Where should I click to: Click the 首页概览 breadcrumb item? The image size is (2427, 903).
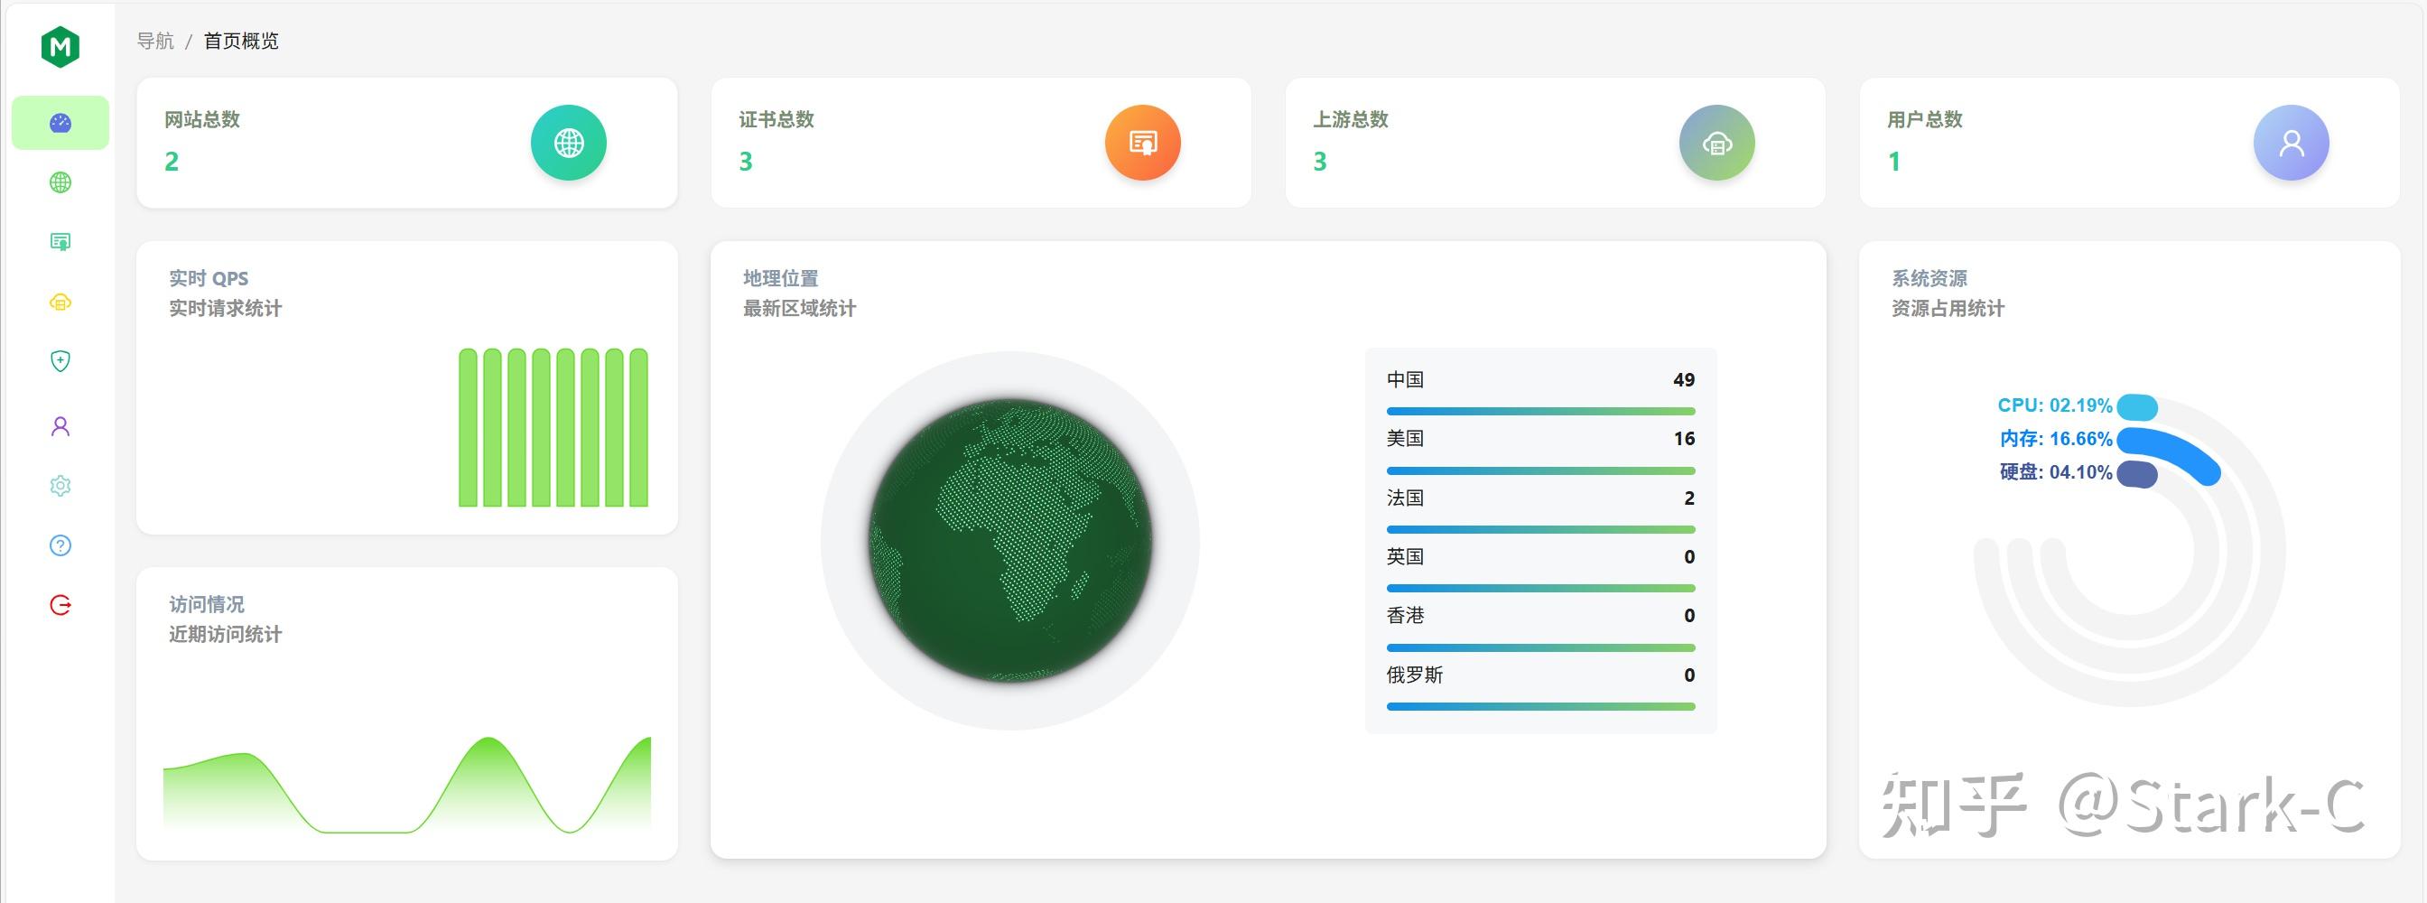[241, 41]
